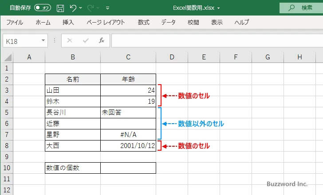Select the cell containing #N/A
This screenshot has width=323, height=195.
point(128,135)
